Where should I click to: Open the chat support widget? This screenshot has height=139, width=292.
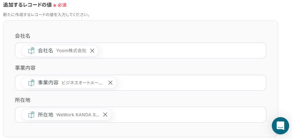click(x=280, y=125)
